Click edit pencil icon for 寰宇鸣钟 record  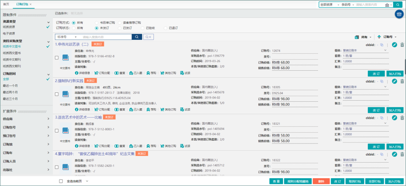pyautogui.click(x=394, y=154)
